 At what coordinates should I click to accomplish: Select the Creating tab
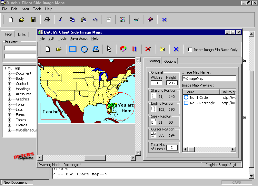[153, 61]
